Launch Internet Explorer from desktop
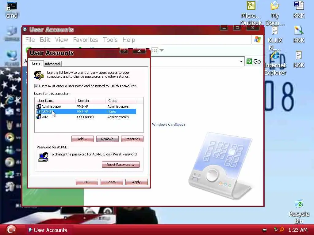The image size is (314, 235). click(x=275, y=64)
